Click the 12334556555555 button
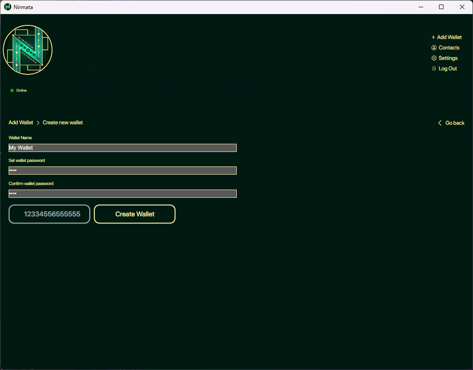Screen dimensions: 473x370 pyautogui.click(x=49, y=214)
